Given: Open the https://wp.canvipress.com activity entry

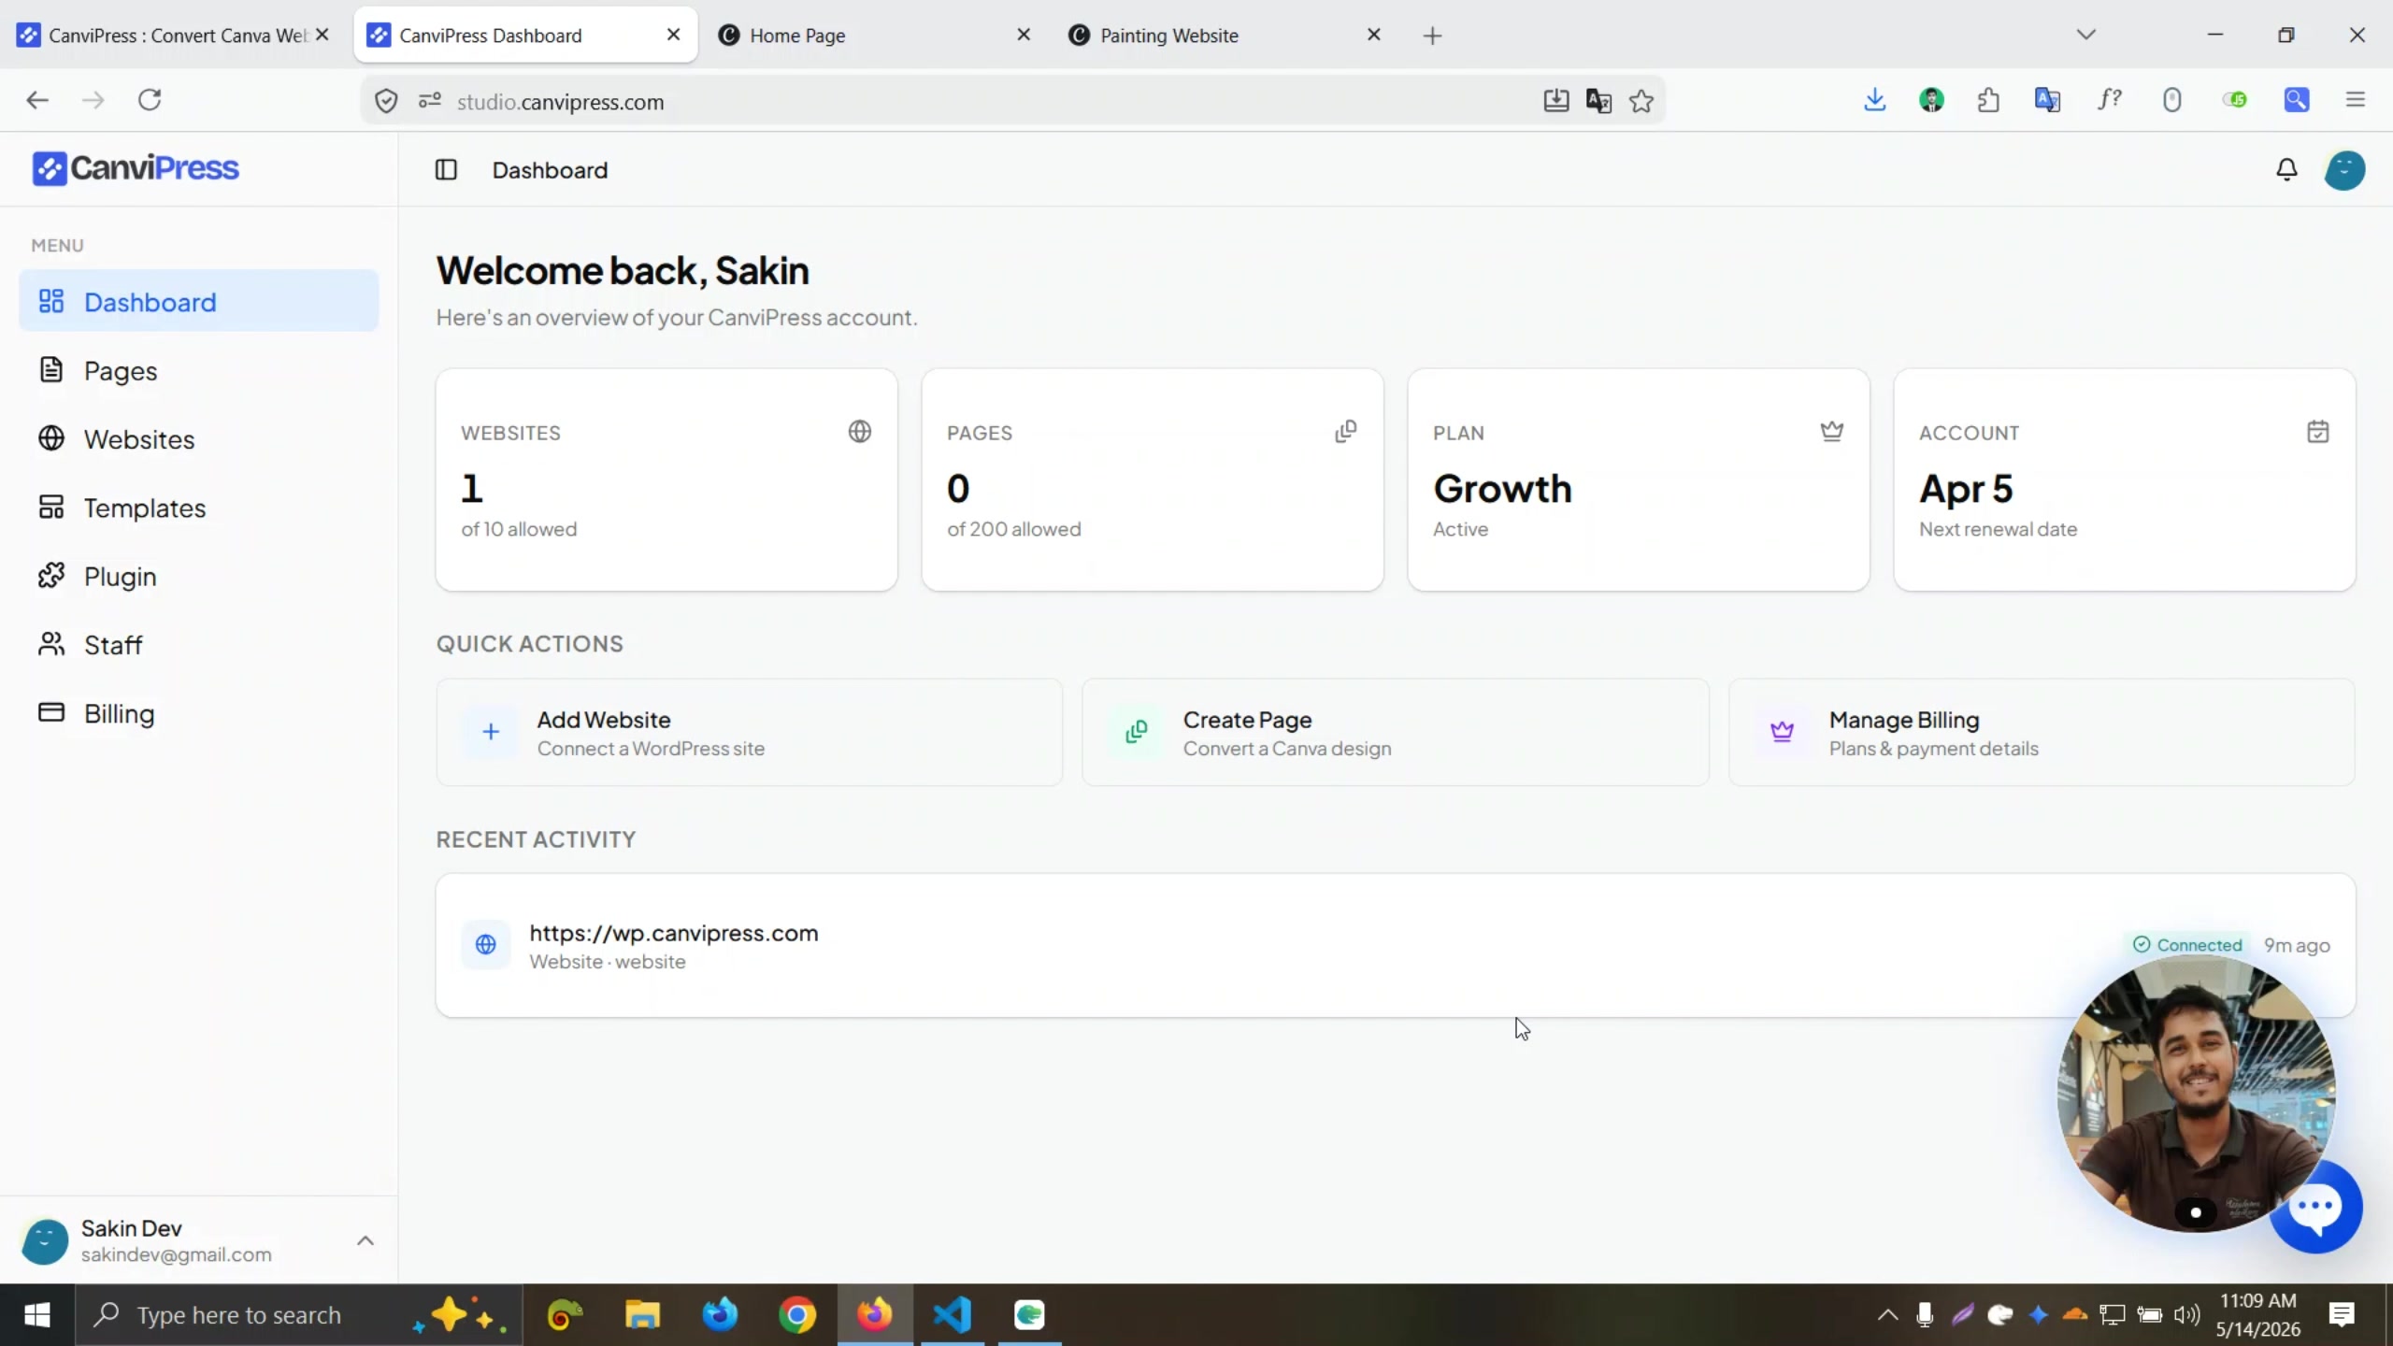Looking at the screenshot, I should (1396, 945).
